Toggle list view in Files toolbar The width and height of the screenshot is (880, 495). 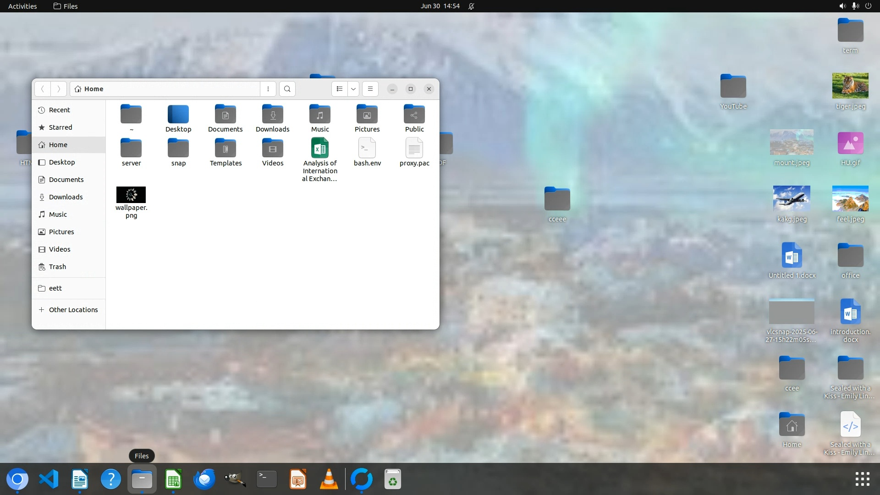point(340,89)
